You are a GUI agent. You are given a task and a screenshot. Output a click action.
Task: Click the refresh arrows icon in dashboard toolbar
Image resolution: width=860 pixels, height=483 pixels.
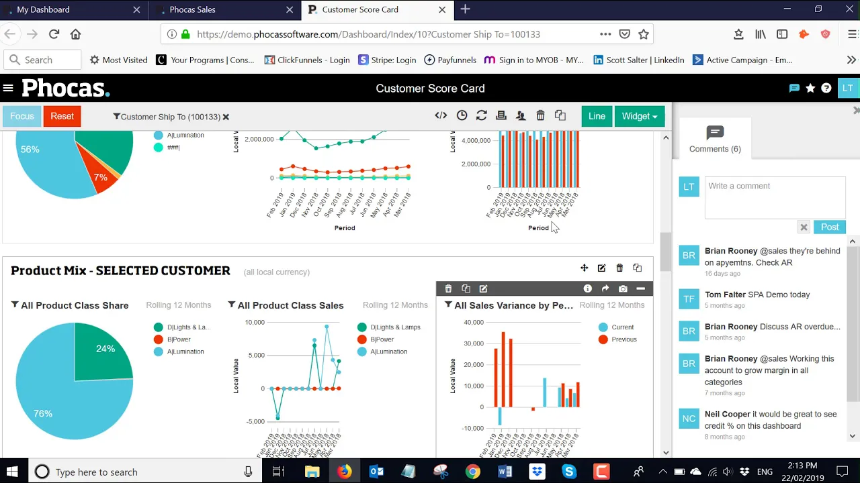(481, 115)
